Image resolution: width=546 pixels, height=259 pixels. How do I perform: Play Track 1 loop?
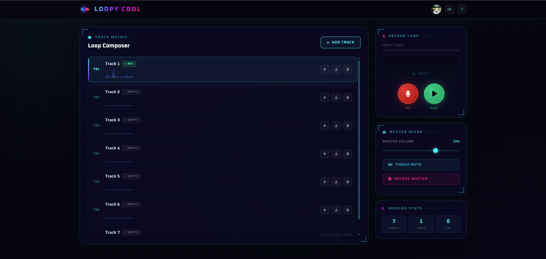point(325,69)
